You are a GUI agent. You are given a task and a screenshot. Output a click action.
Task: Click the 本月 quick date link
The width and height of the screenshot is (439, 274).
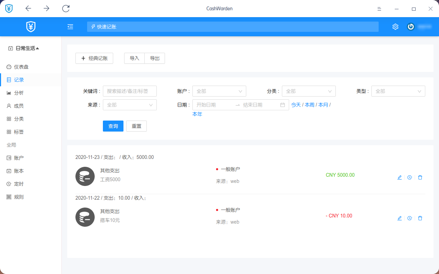coord(323,105)
